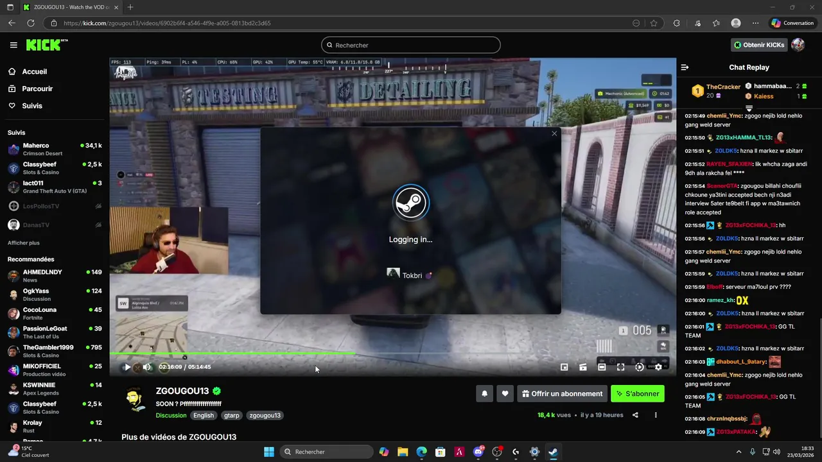The width and height of the screenshot is (822, 462).
Task: Open the Kick hamburger sidebar menu
Action: tap(13, 45)
